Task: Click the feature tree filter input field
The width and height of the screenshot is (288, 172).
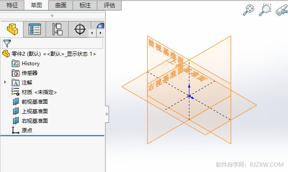Action: point(53,43)
